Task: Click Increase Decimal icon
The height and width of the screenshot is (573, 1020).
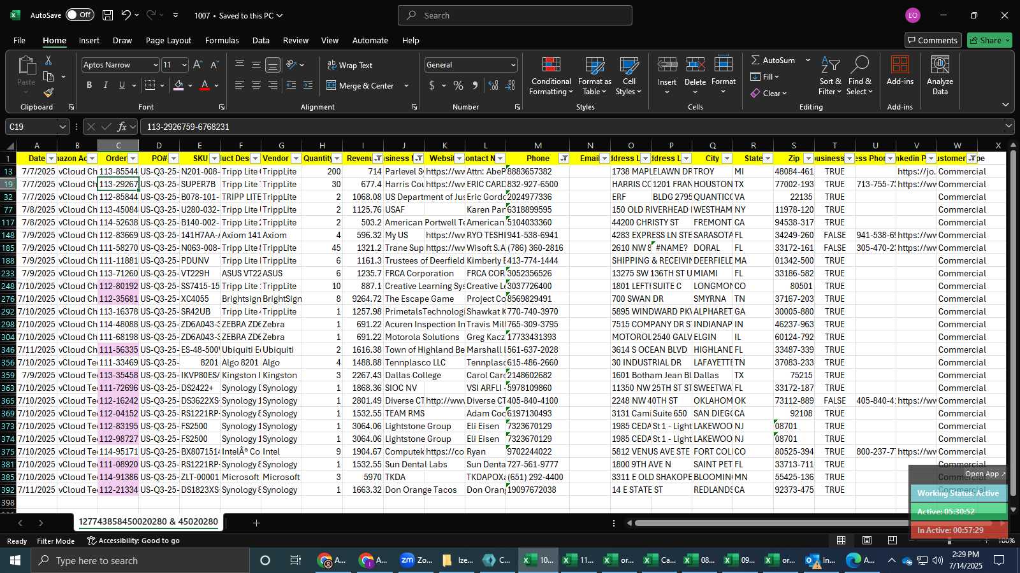Action: pyautogui.click(x=493, y=85)
